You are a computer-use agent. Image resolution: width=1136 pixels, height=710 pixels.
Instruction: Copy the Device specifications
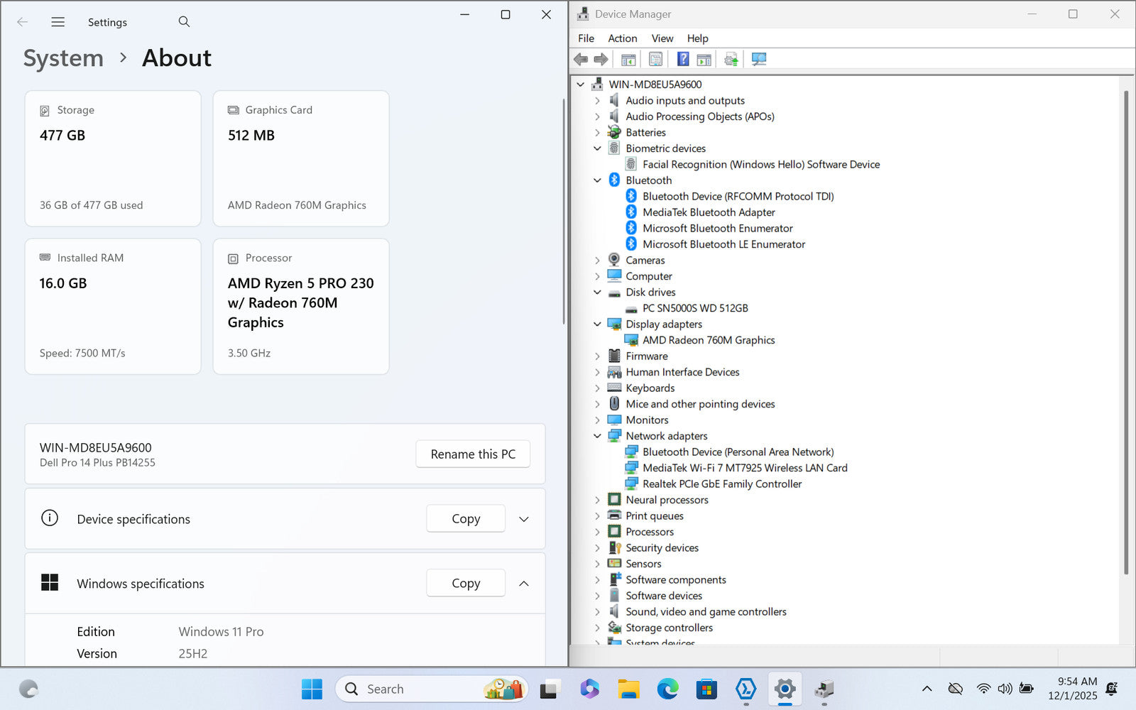466,519
